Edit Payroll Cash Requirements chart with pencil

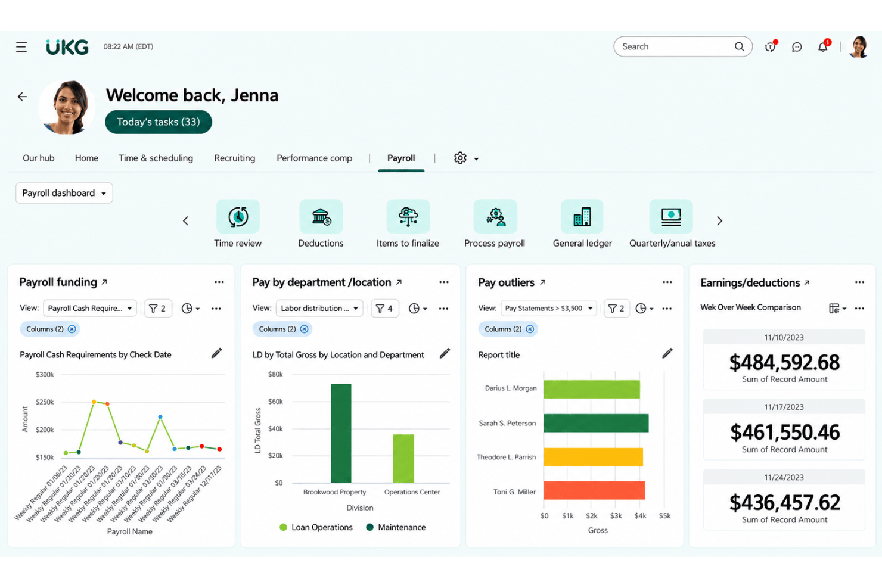(217, 353)
